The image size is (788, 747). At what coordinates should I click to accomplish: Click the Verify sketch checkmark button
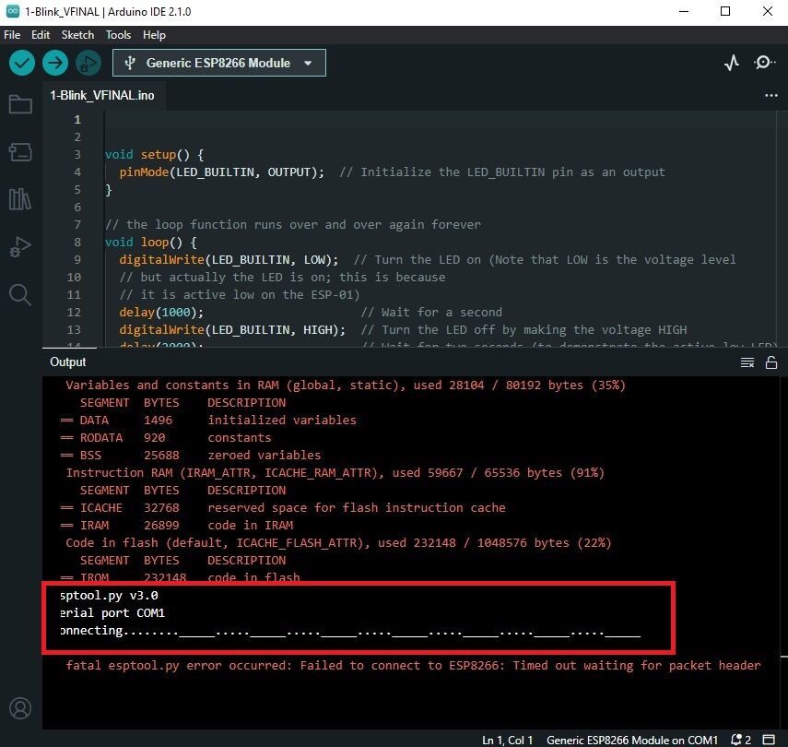[x=22, y=63]
